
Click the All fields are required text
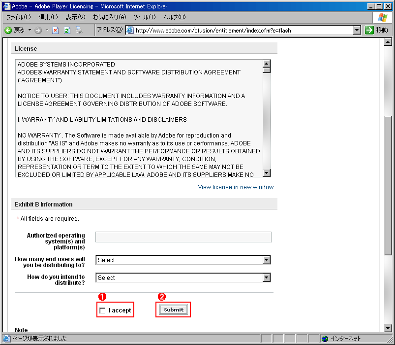point(50,218)
